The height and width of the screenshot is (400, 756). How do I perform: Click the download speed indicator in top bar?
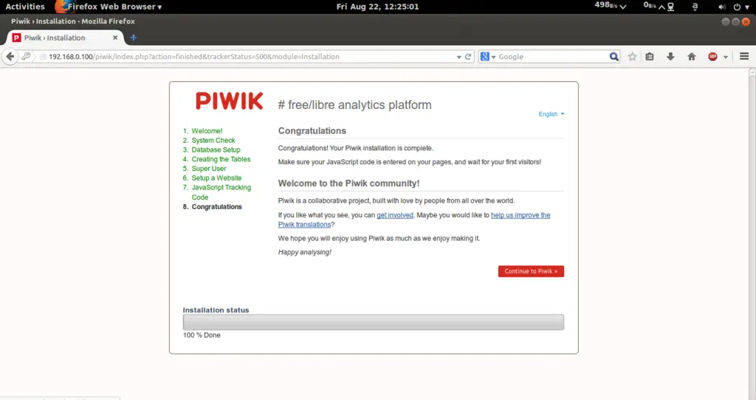611,6
